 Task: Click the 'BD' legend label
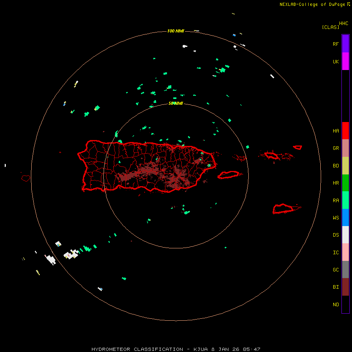336,166
